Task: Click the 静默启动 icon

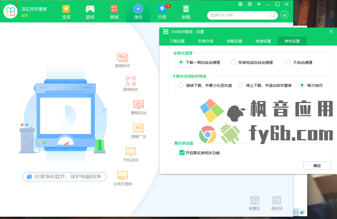Action: pos(139,104)
